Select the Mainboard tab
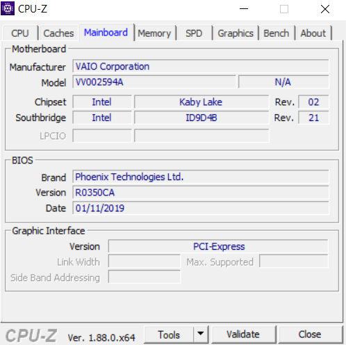This screenshot has width=346, height=345. (106, 33)
